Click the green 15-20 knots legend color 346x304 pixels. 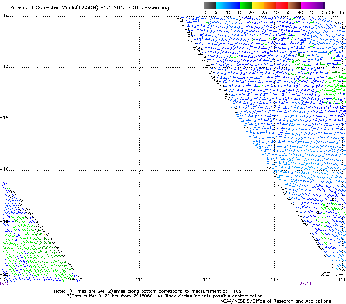(246, 6)
